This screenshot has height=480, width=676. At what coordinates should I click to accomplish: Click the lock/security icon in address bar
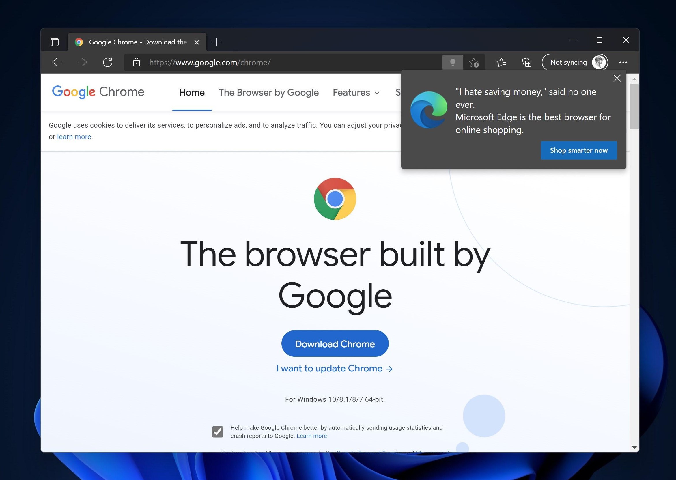tap(136, 62)
